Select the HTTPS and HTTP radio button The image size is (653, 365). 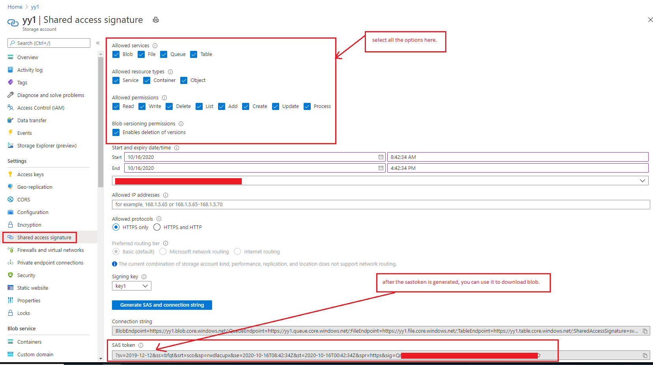pos(157,227)
